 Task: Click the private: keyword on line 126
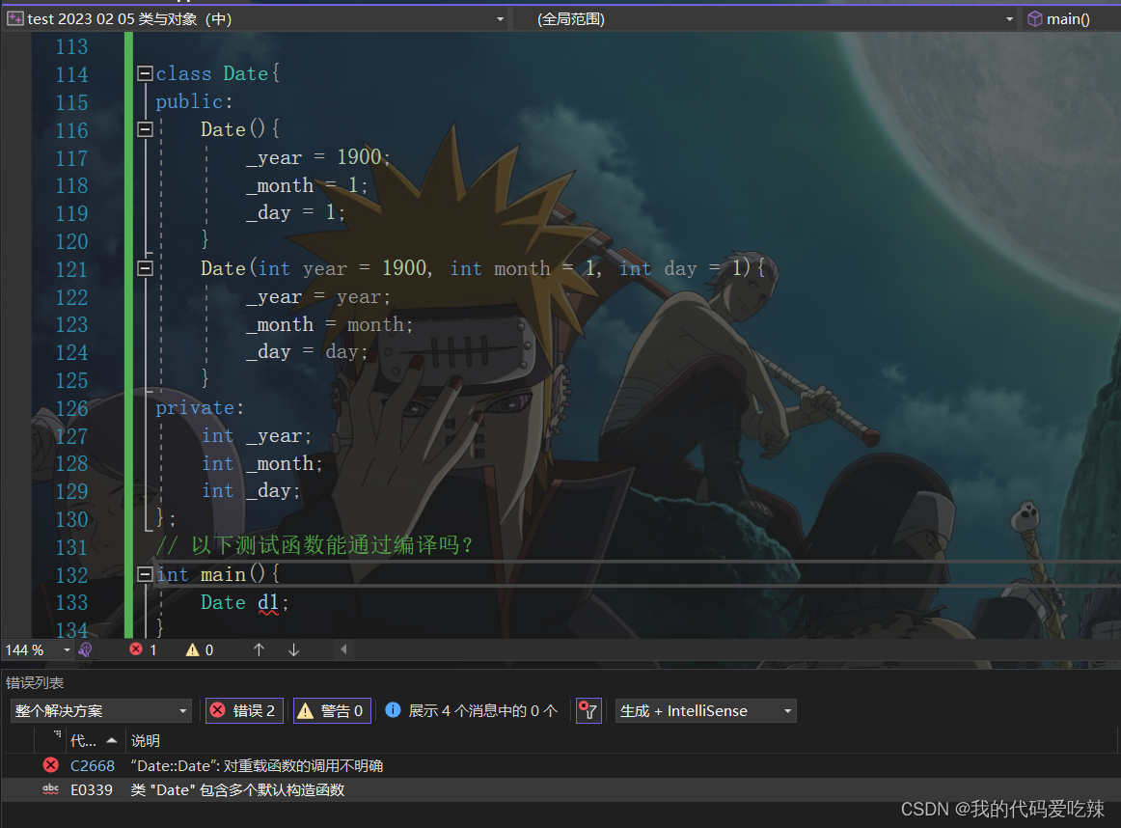(201, 408)
